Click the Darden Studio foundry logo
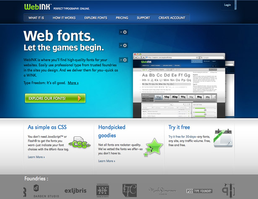This screenshot has height=199, width=258. pyautogui.click(x=46, y=191)
